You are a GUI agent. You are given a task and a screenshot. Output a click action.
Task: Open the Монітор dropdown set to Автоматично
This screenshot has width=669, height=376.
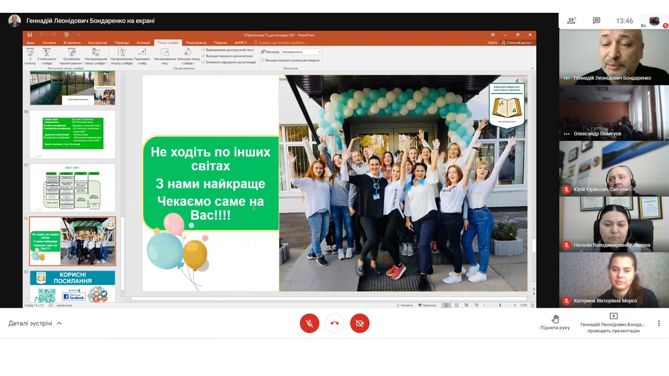pyautogui.click(x=301, y=52)
